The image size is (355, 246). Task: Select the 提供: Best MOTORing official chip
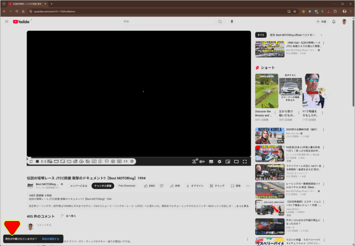pyautogui.click(x=292, y=35)
